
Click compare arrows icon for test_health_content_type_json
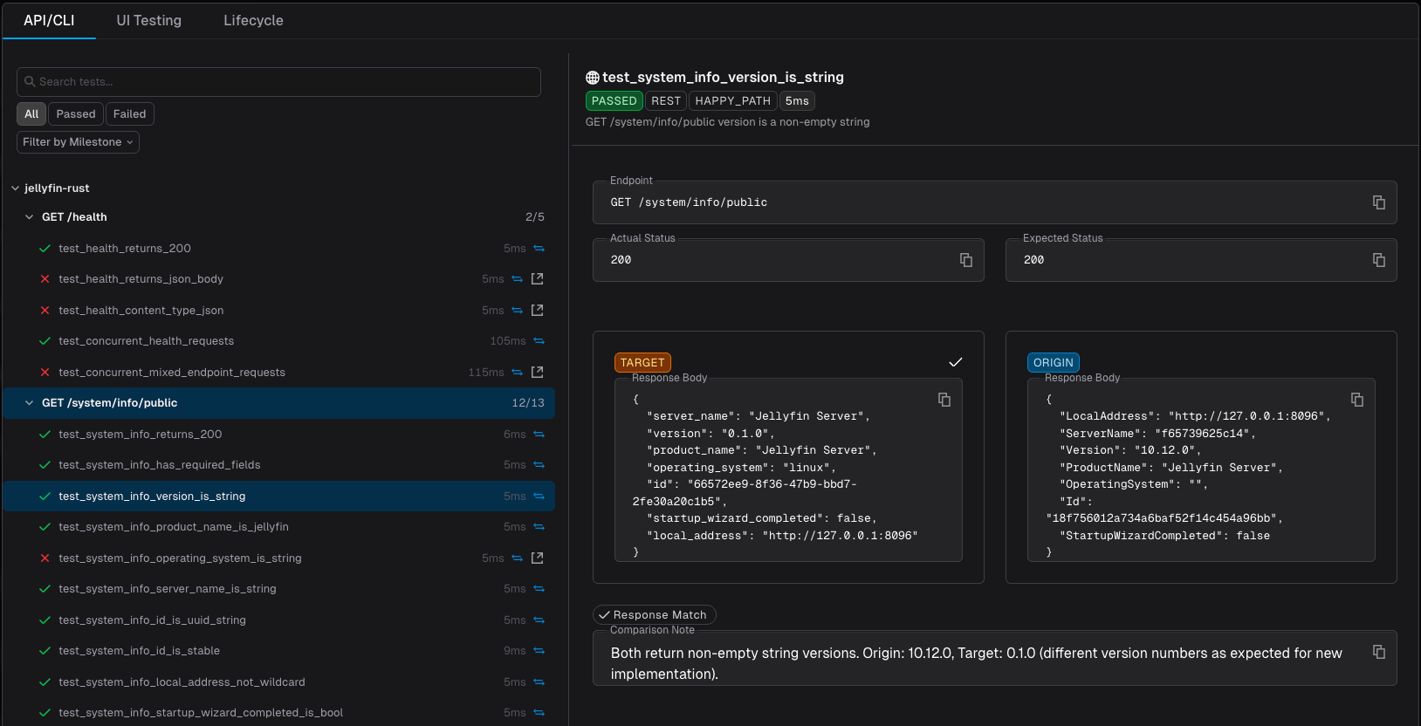517,311
